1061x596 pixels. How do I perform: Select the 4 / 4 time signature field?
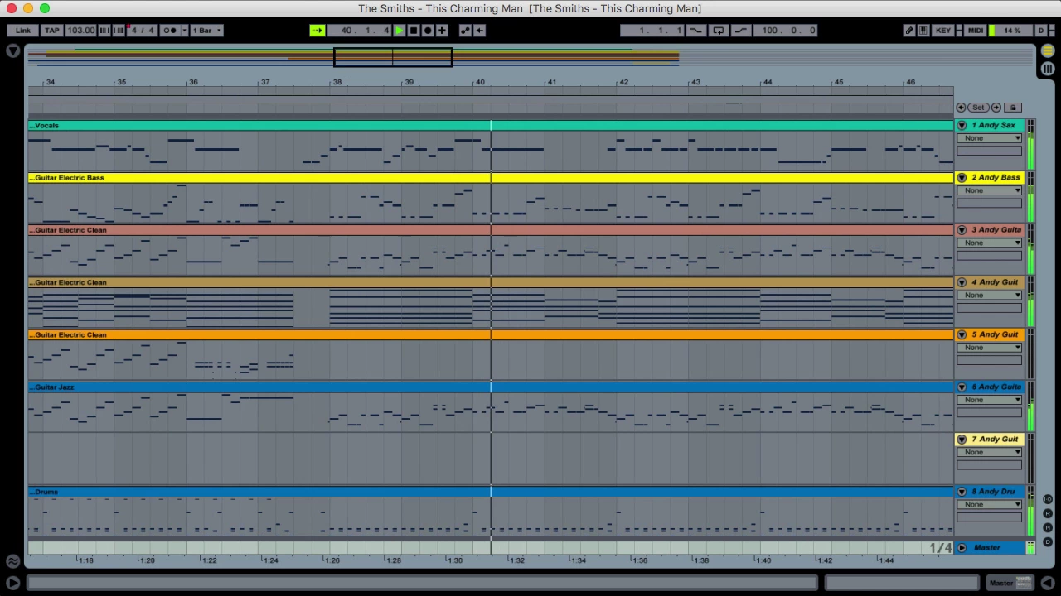142,31
